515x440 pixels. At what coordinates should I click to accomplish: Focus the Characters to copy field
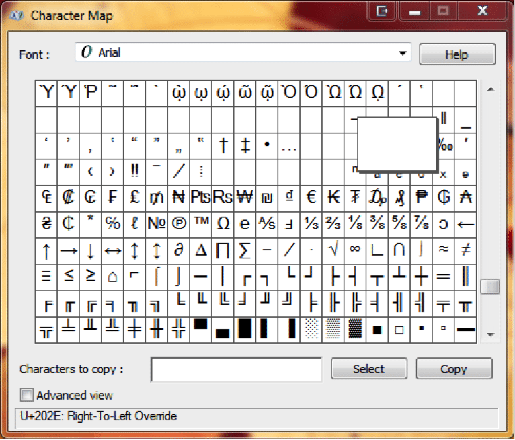236,369
